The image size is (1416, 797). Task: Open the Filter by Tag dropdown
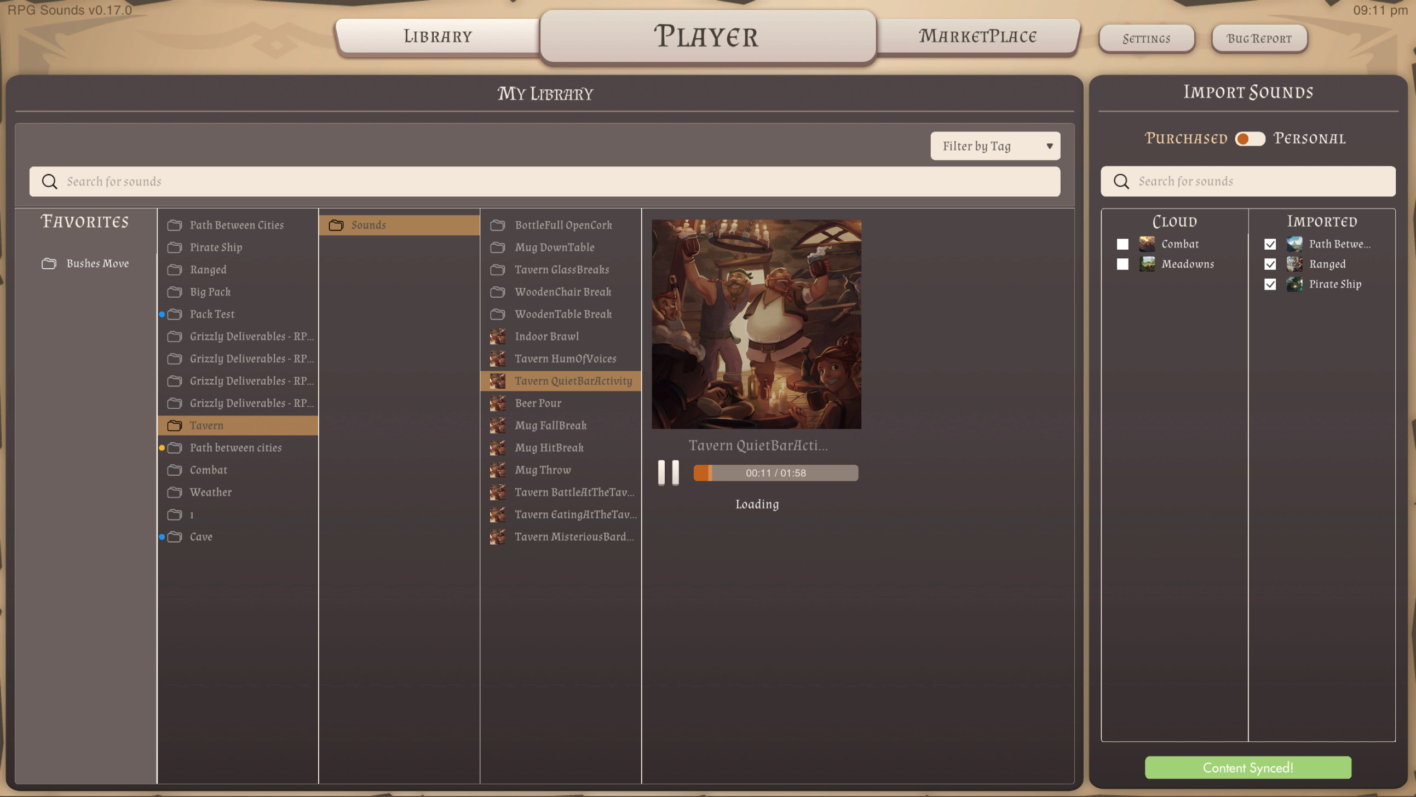[x=994, y=146]
